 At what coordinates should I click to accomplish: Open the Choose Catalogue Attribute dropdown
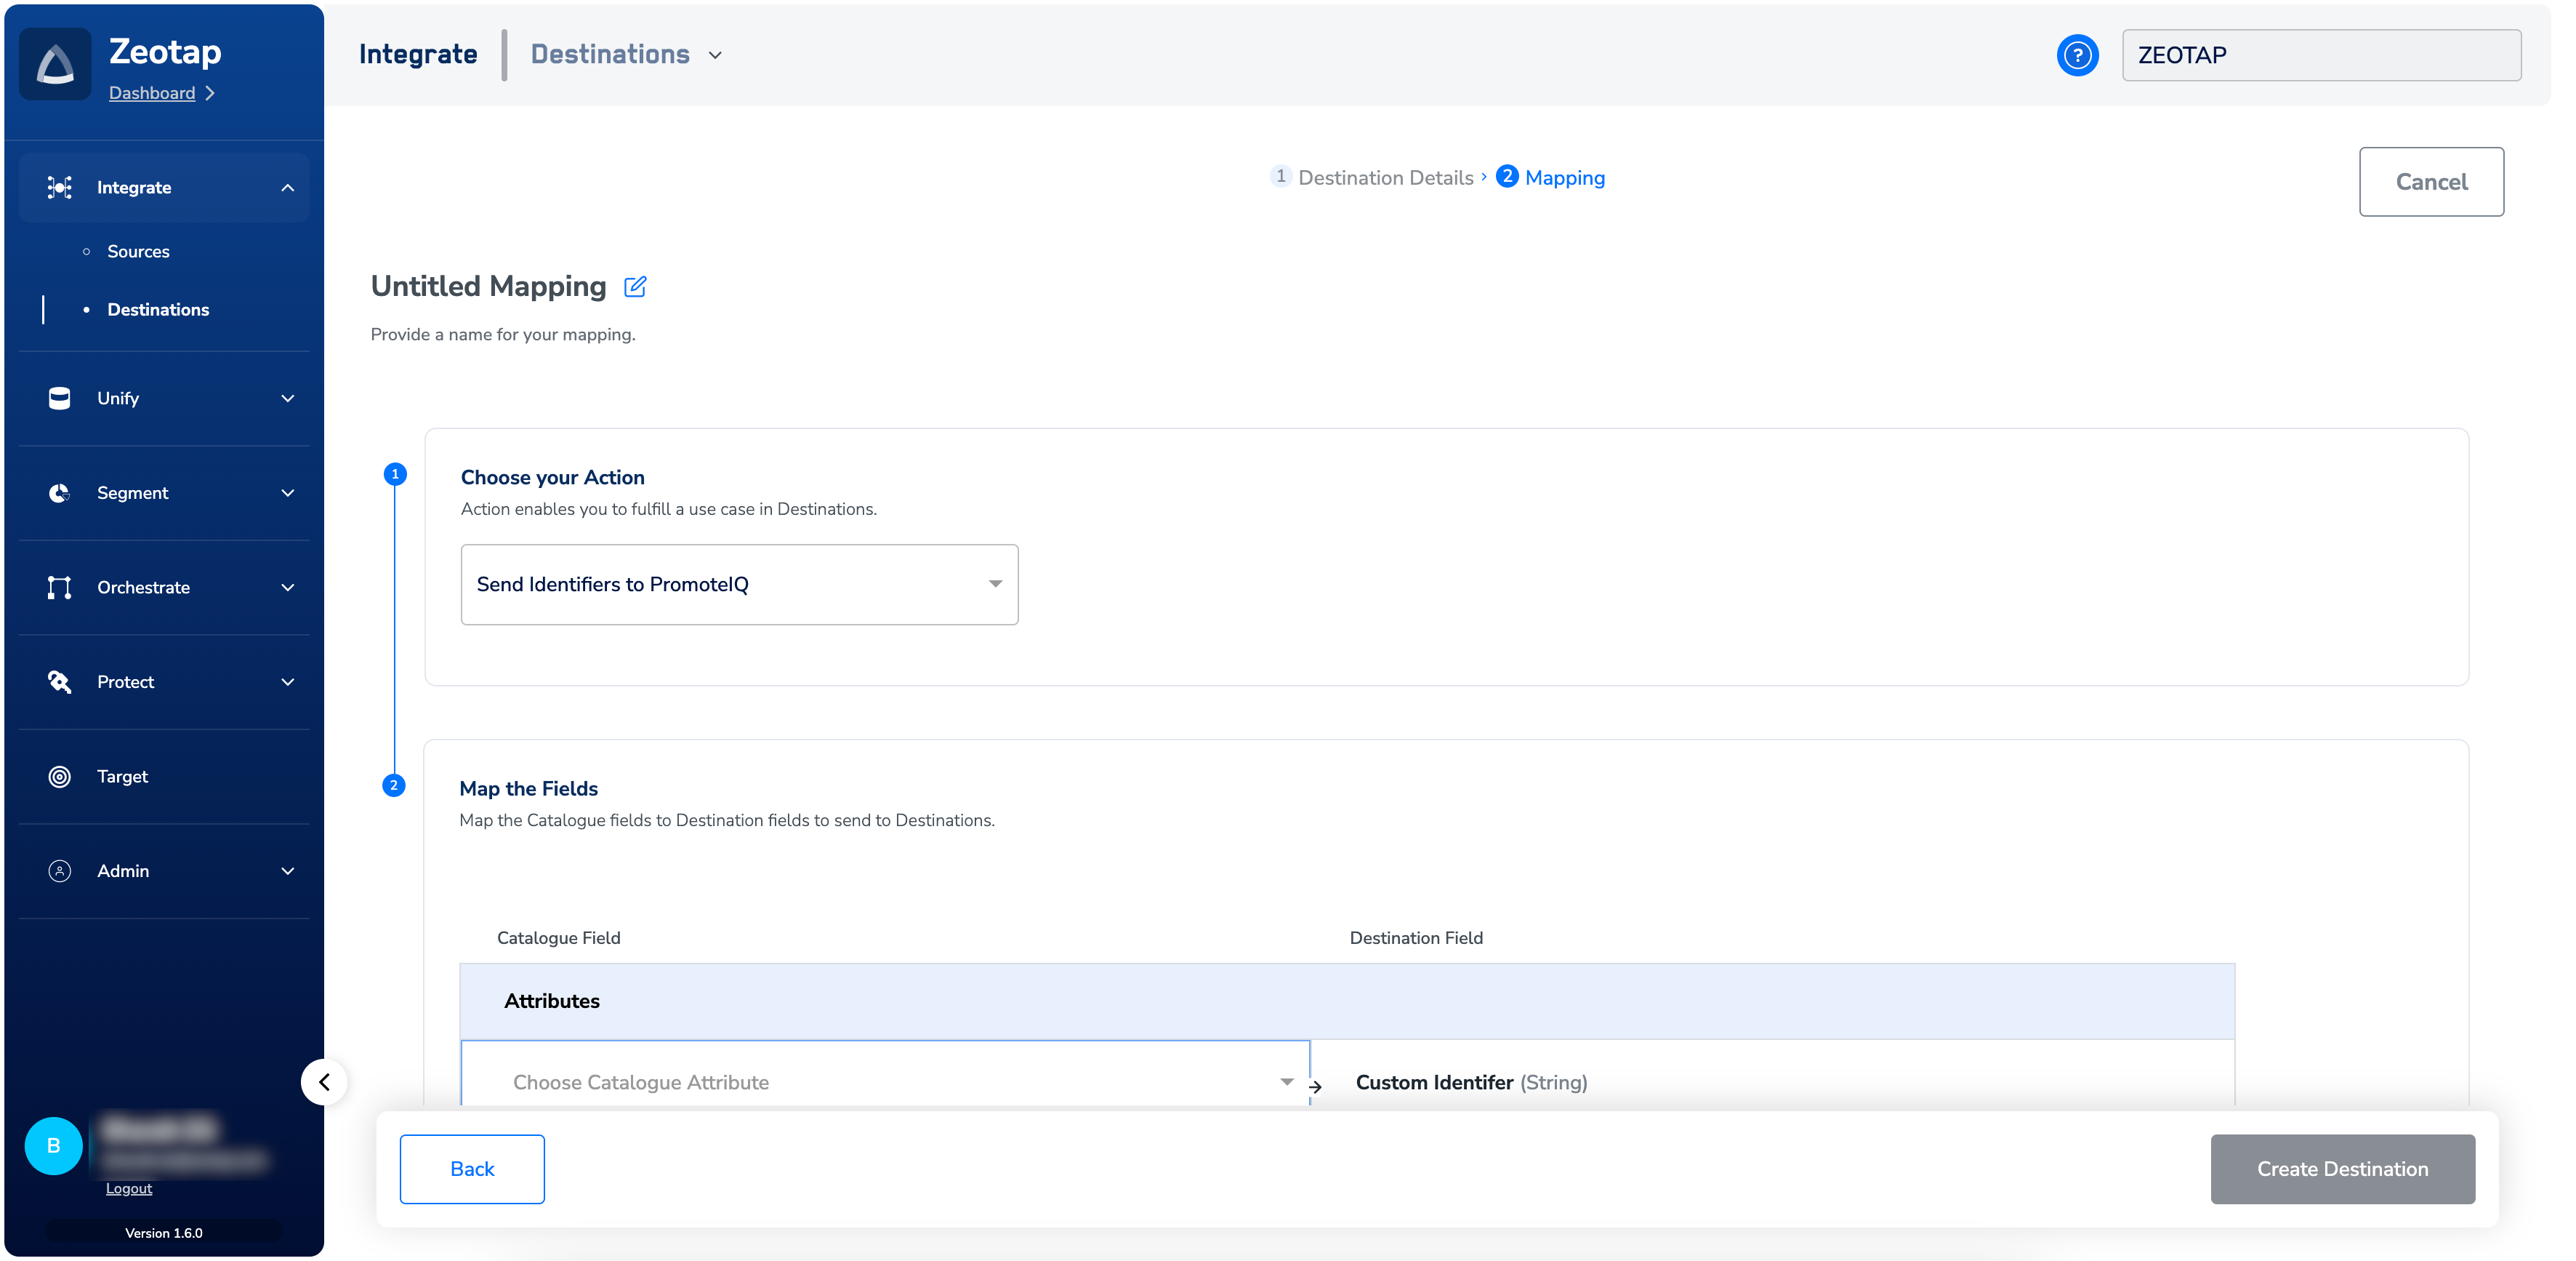click(885, 1082)
